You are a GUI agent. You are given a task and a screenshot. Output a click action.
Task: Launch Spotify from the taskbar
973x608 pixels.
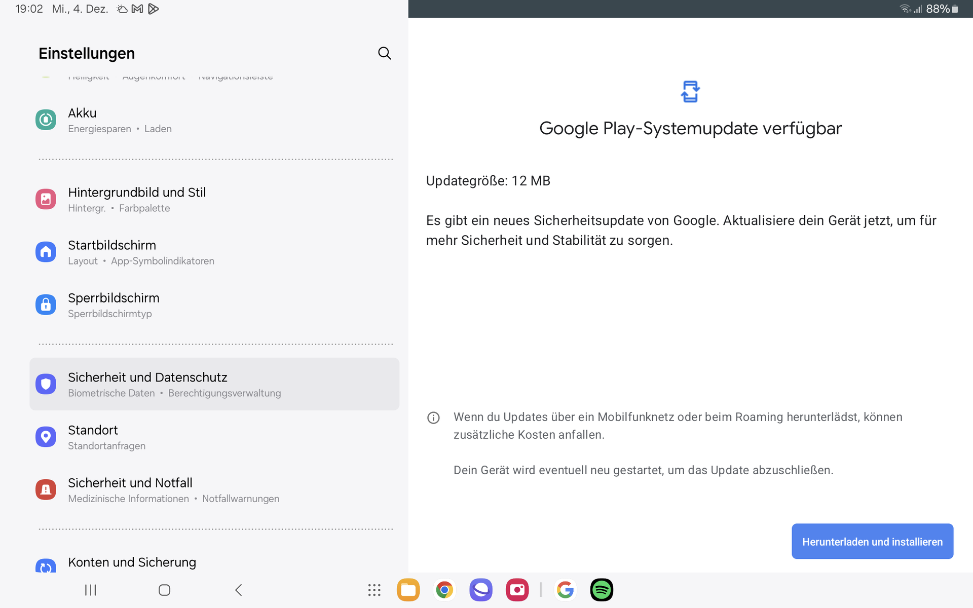pos(602,590)
